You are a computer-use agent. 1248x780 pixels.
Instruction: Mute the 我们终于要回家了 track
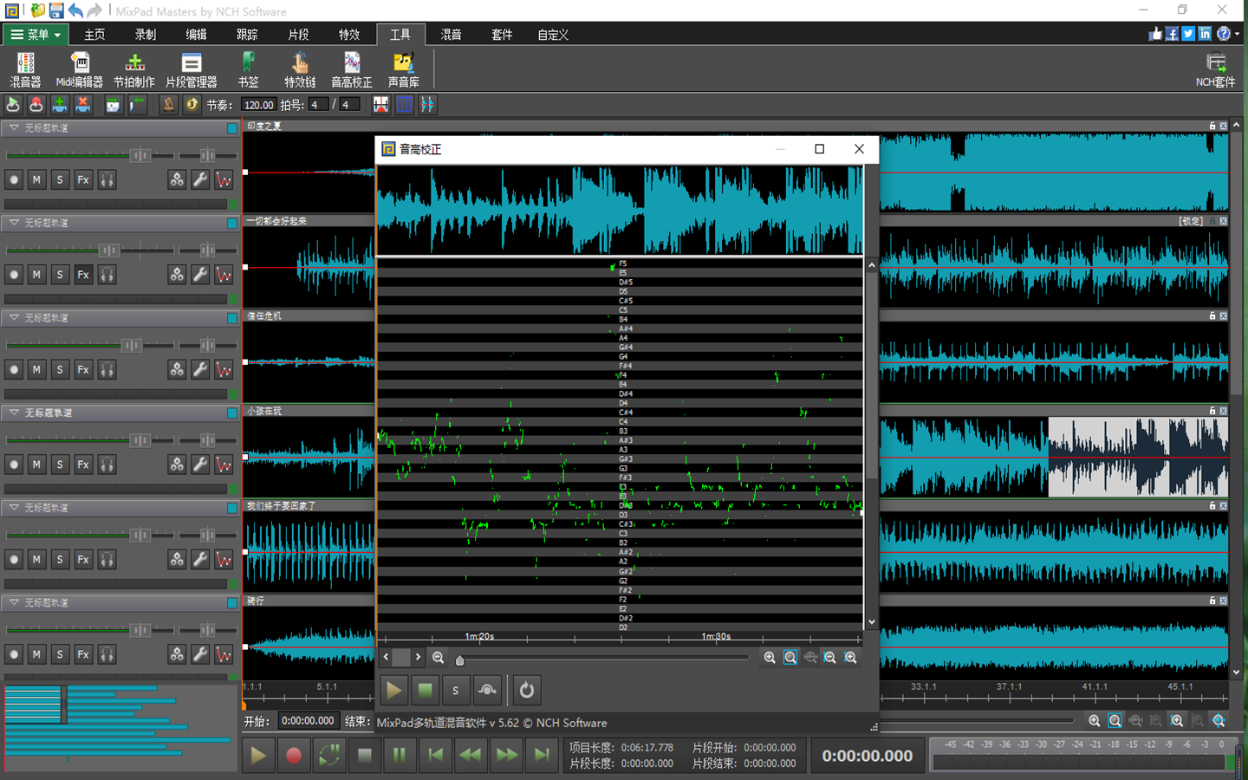(36, 560)
